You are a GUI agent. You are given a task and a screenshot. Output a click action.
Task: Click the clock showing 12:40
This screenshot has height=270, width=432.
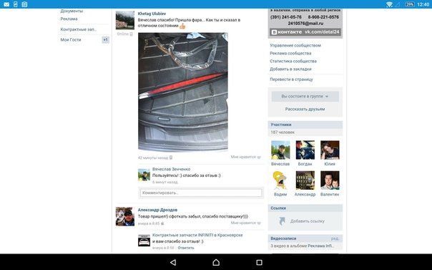pyautogui.click(x=423, y=4)
